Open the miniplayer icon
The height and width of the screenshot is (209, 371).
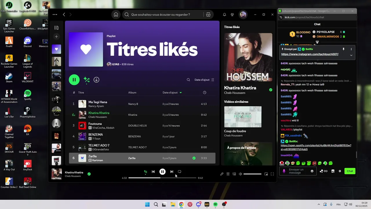[266, 174]
